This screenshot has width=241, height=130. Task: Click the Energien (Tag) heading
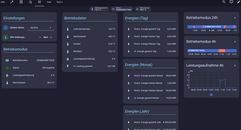click(136, 18)
